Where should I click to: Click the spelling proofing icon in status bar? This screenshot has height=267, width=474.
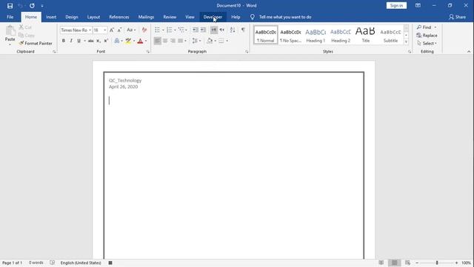[x=53, y=263]
